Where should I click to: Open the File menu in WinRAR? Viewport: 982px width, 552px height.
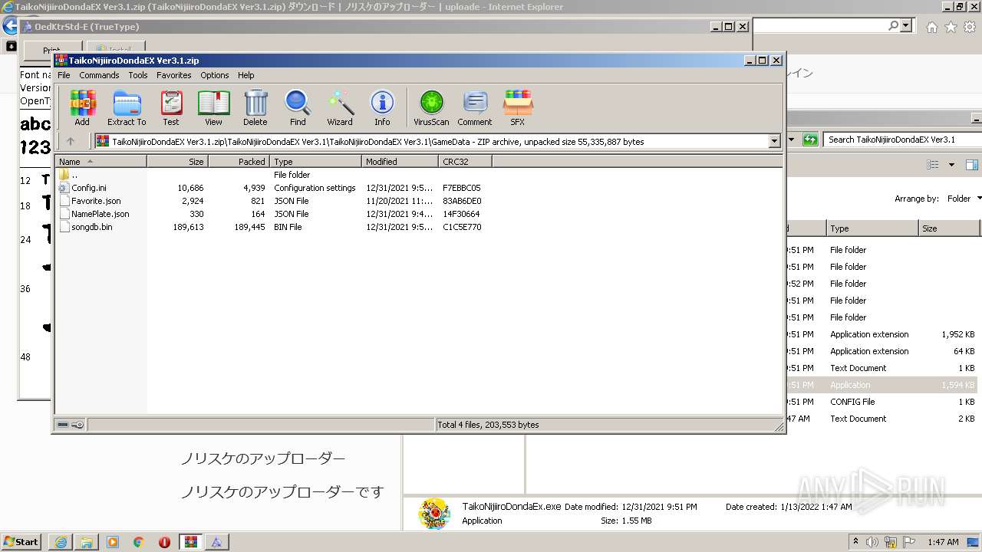(x=64, y=75)
